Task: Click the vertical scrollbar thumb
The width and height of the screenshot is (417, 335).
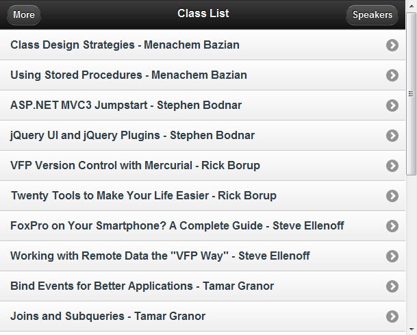Action: [411, 94]
